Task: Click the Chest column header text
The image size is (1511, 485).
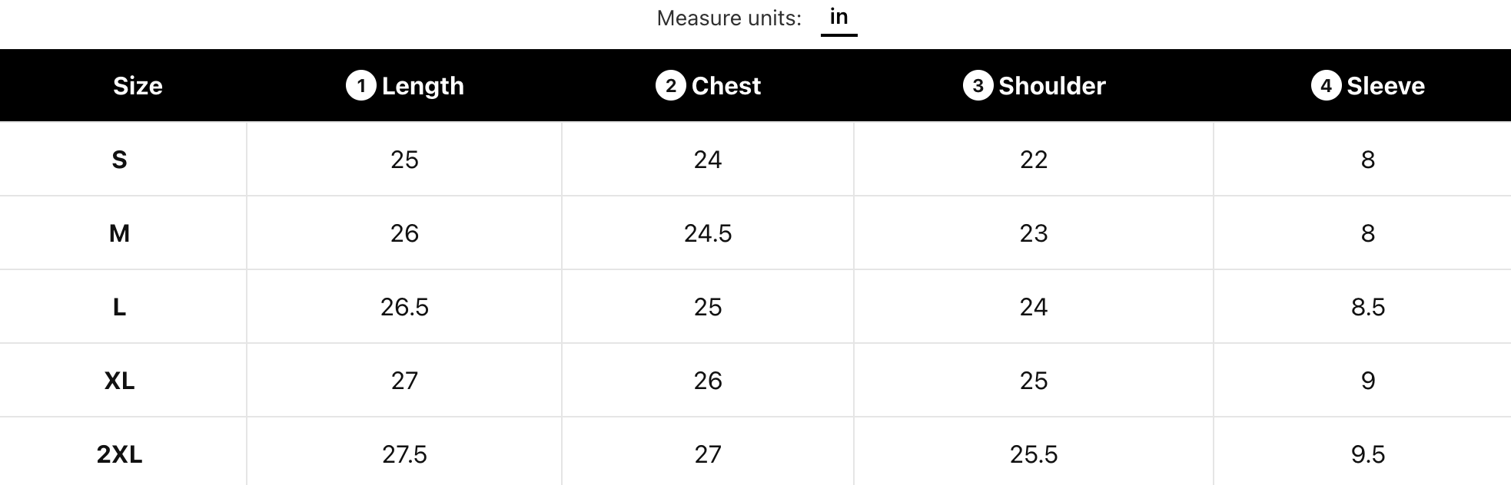Action: coord(726,86)
